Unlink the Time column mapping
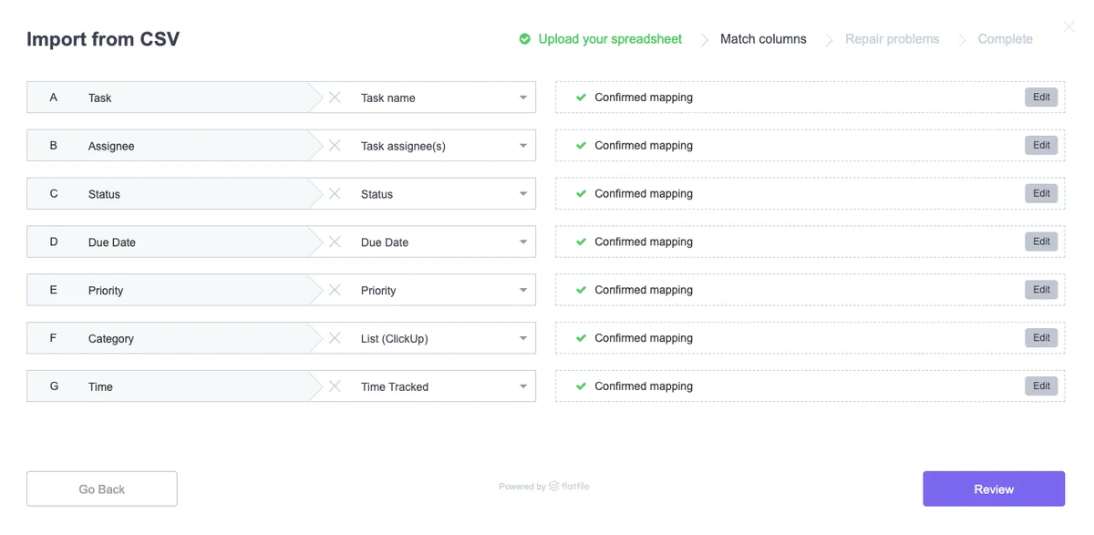 (x=334, y=386)
